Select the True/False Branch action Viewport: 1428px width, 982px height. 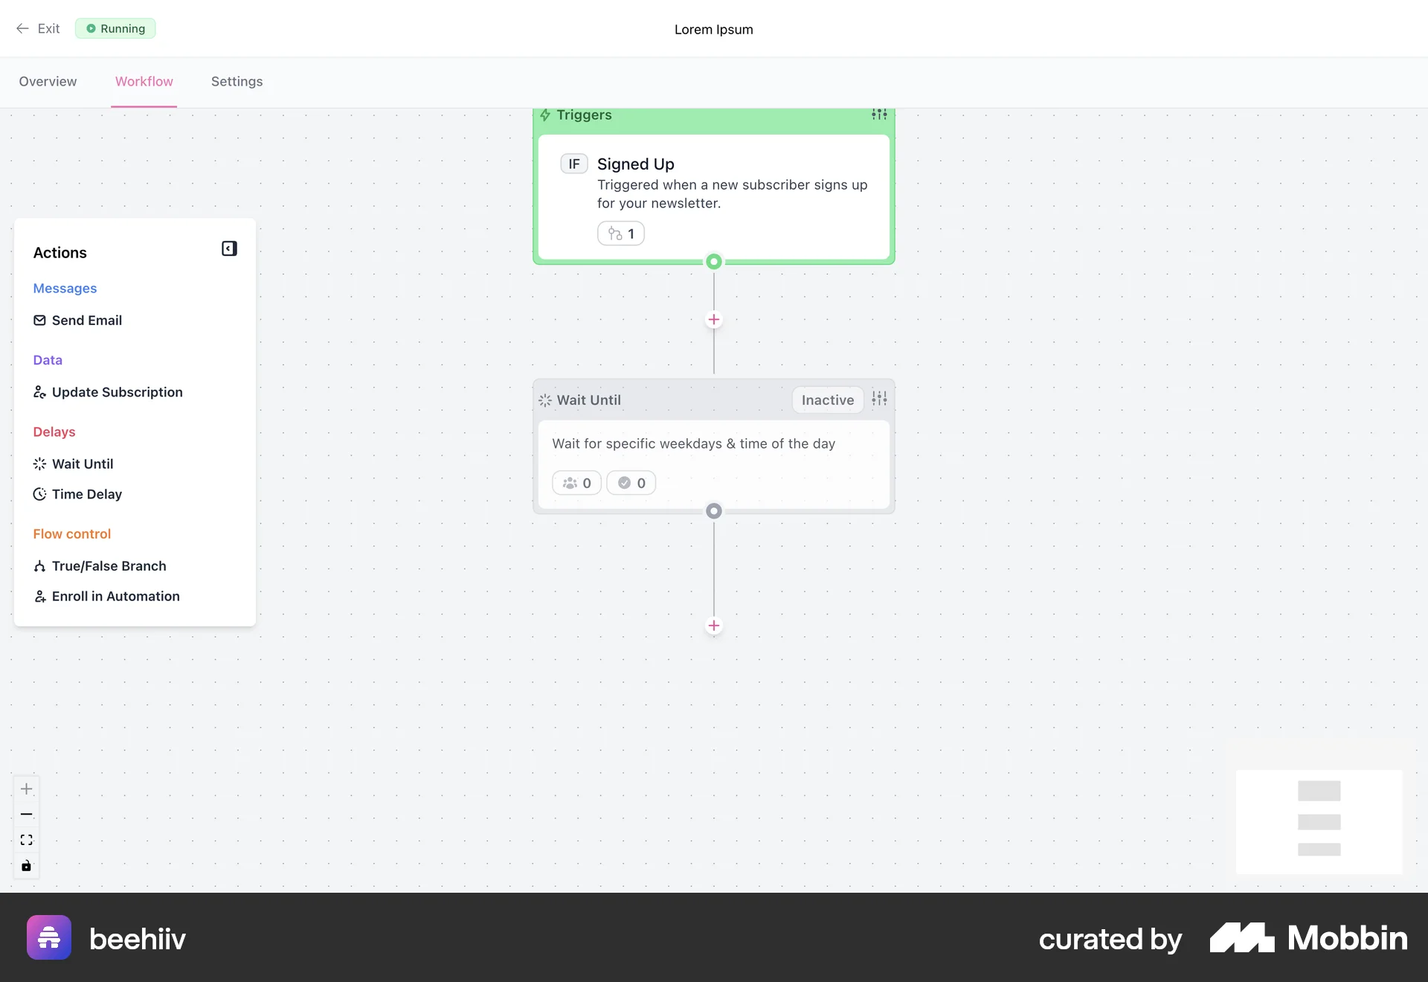tap(108, 565)
